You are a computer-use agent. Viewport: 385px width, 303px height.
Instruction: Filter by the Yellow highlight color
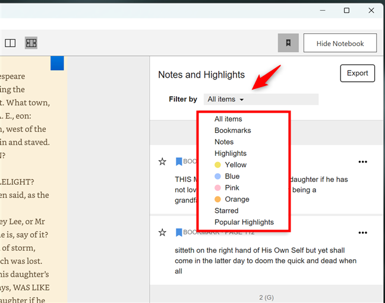click(x=235, y=165)
